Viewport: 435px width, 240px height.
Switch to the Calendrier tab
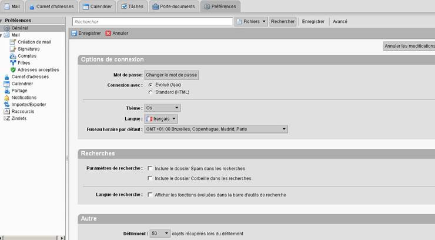click(x=98, y=7)
